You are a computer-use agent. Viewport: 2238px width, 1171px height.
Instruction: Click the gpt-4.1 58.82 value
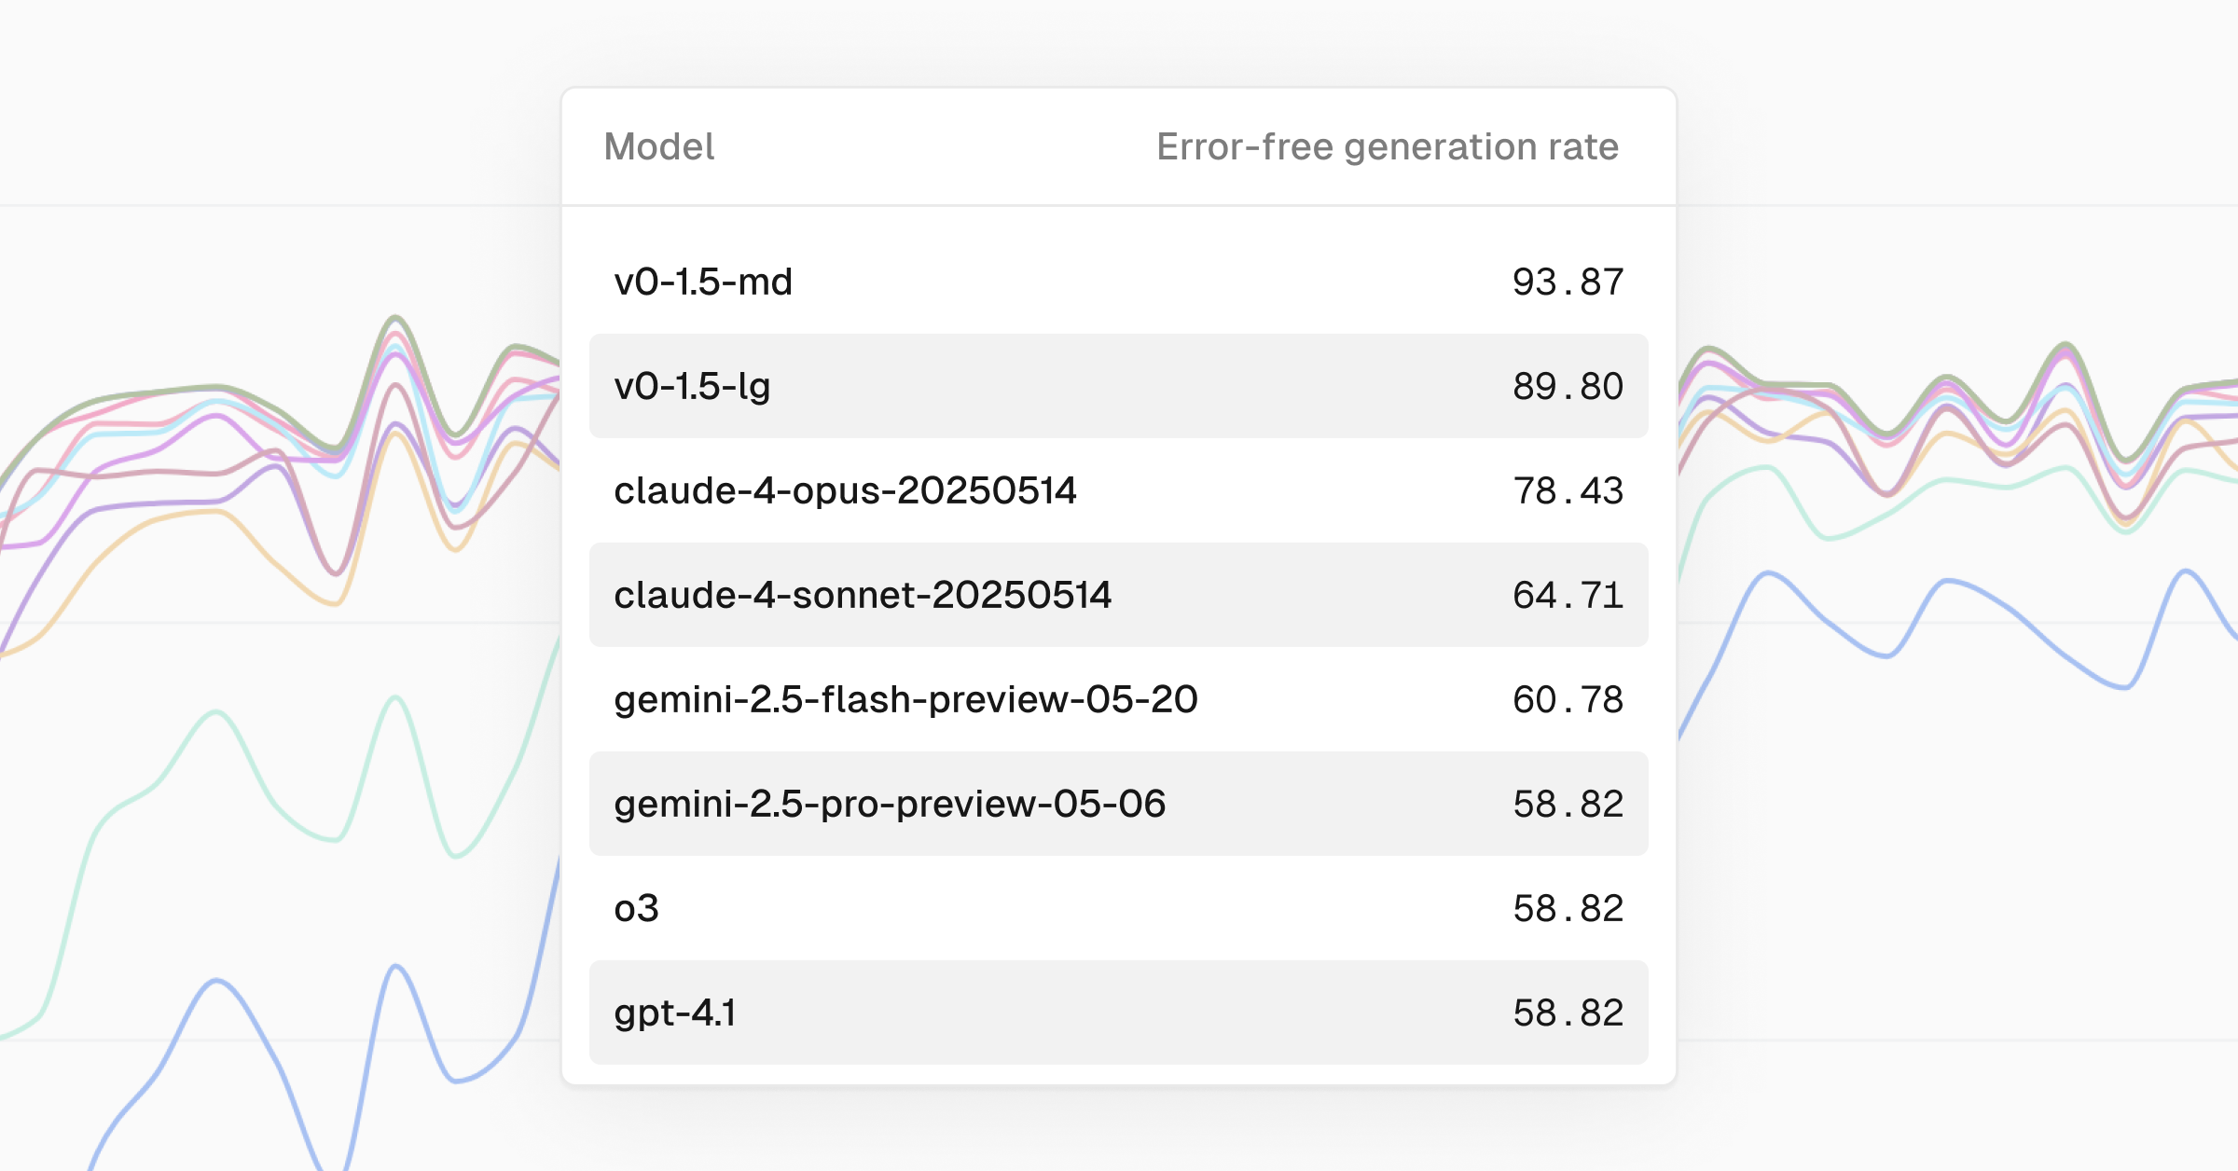[x=1568, y=1013]
